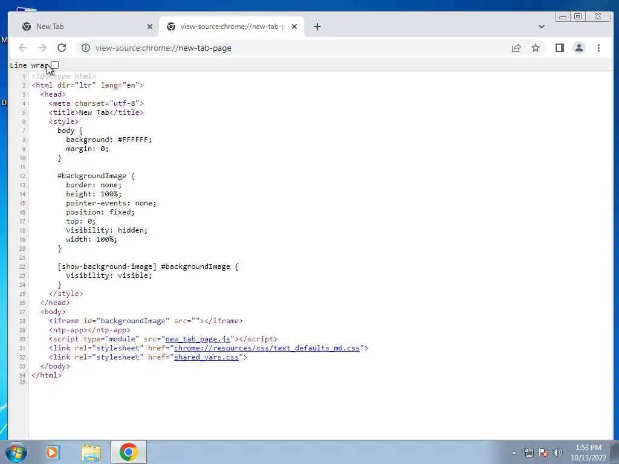Screen dimensions: 619x464
Task: Show hidden system tray icons
Action: [514, 453]
